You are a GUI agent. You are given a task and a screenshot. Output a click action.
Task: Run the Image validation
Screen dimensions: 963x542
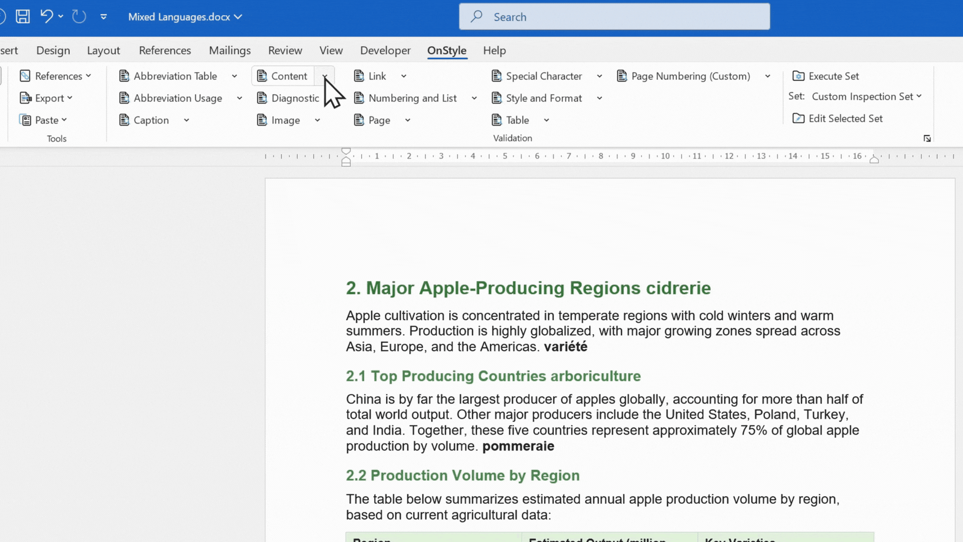(279, 120)
